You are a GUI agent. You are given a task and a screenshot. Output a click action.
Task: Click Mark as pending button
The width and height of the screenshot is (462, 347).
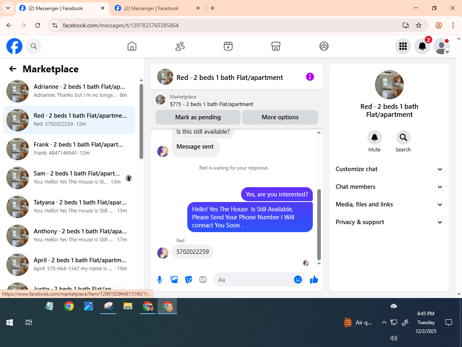198,117
